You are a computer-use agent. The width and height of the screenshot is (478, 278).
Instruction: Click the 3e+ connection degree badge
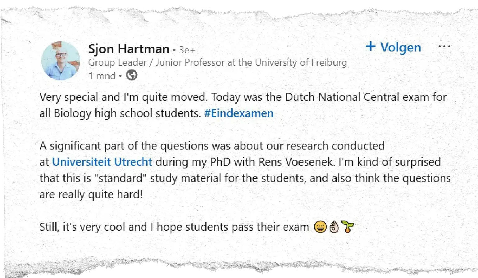coord(187,50)
